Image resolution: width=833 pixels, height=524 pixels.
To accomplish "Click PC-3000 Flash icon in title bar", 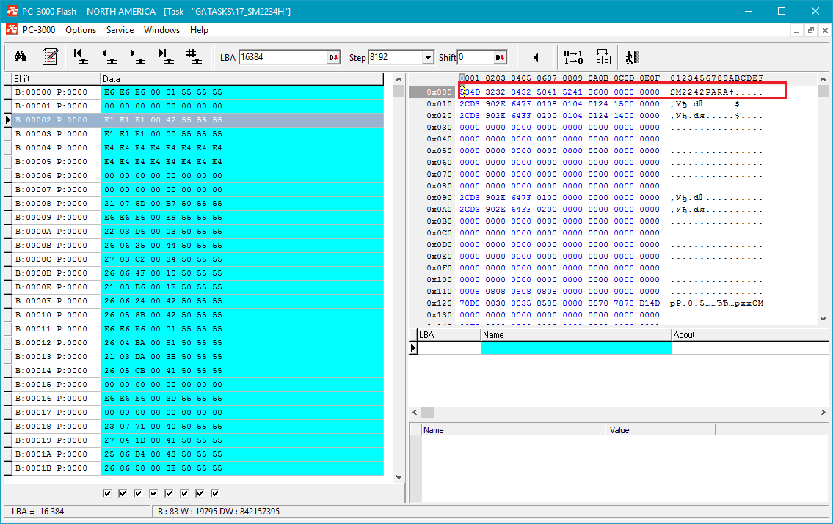I will (x=12, y=11).
